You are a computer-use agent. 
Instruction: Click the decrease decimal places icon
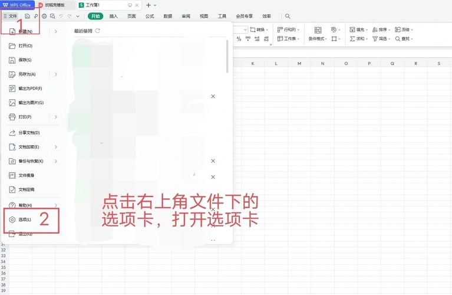266,39
